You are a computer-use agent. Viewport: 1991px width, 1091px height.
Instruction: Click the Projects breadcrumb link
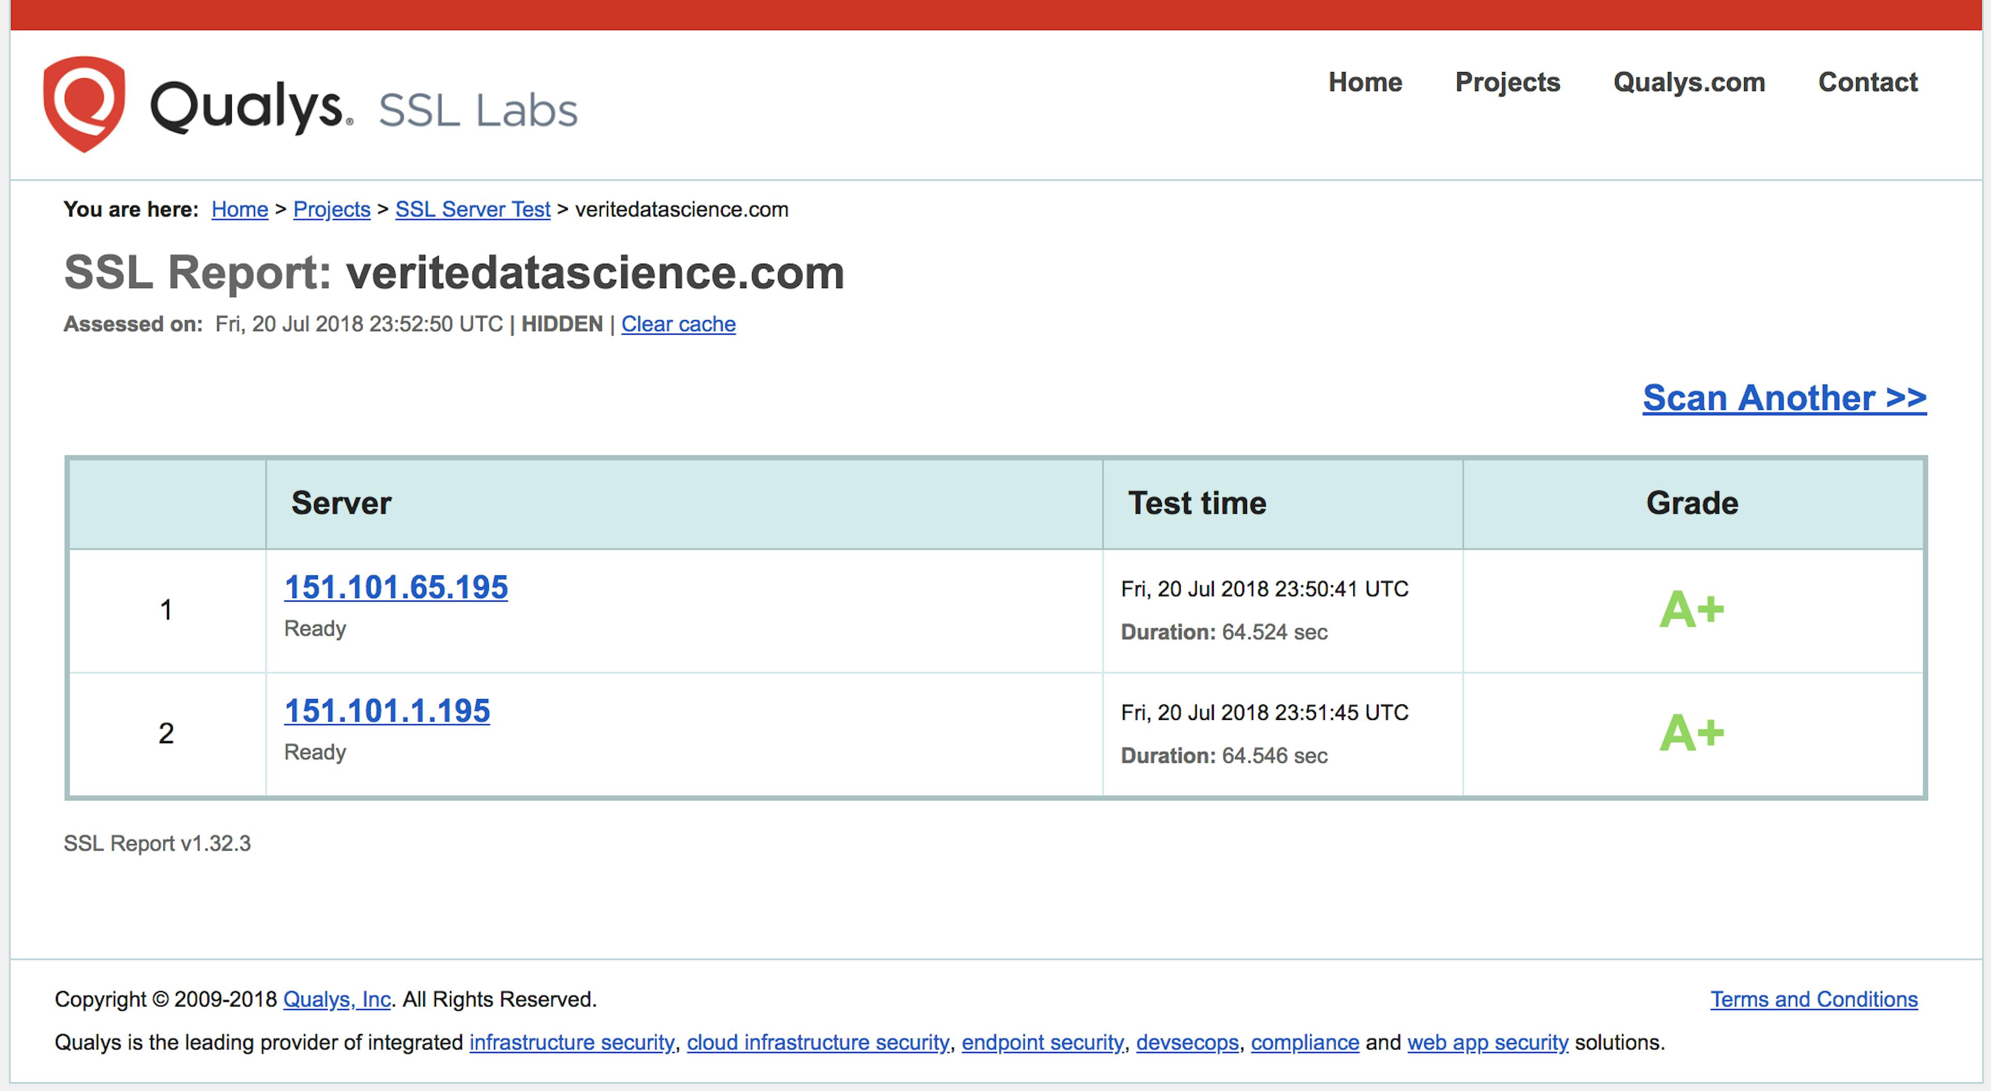[x=332, y=209]
